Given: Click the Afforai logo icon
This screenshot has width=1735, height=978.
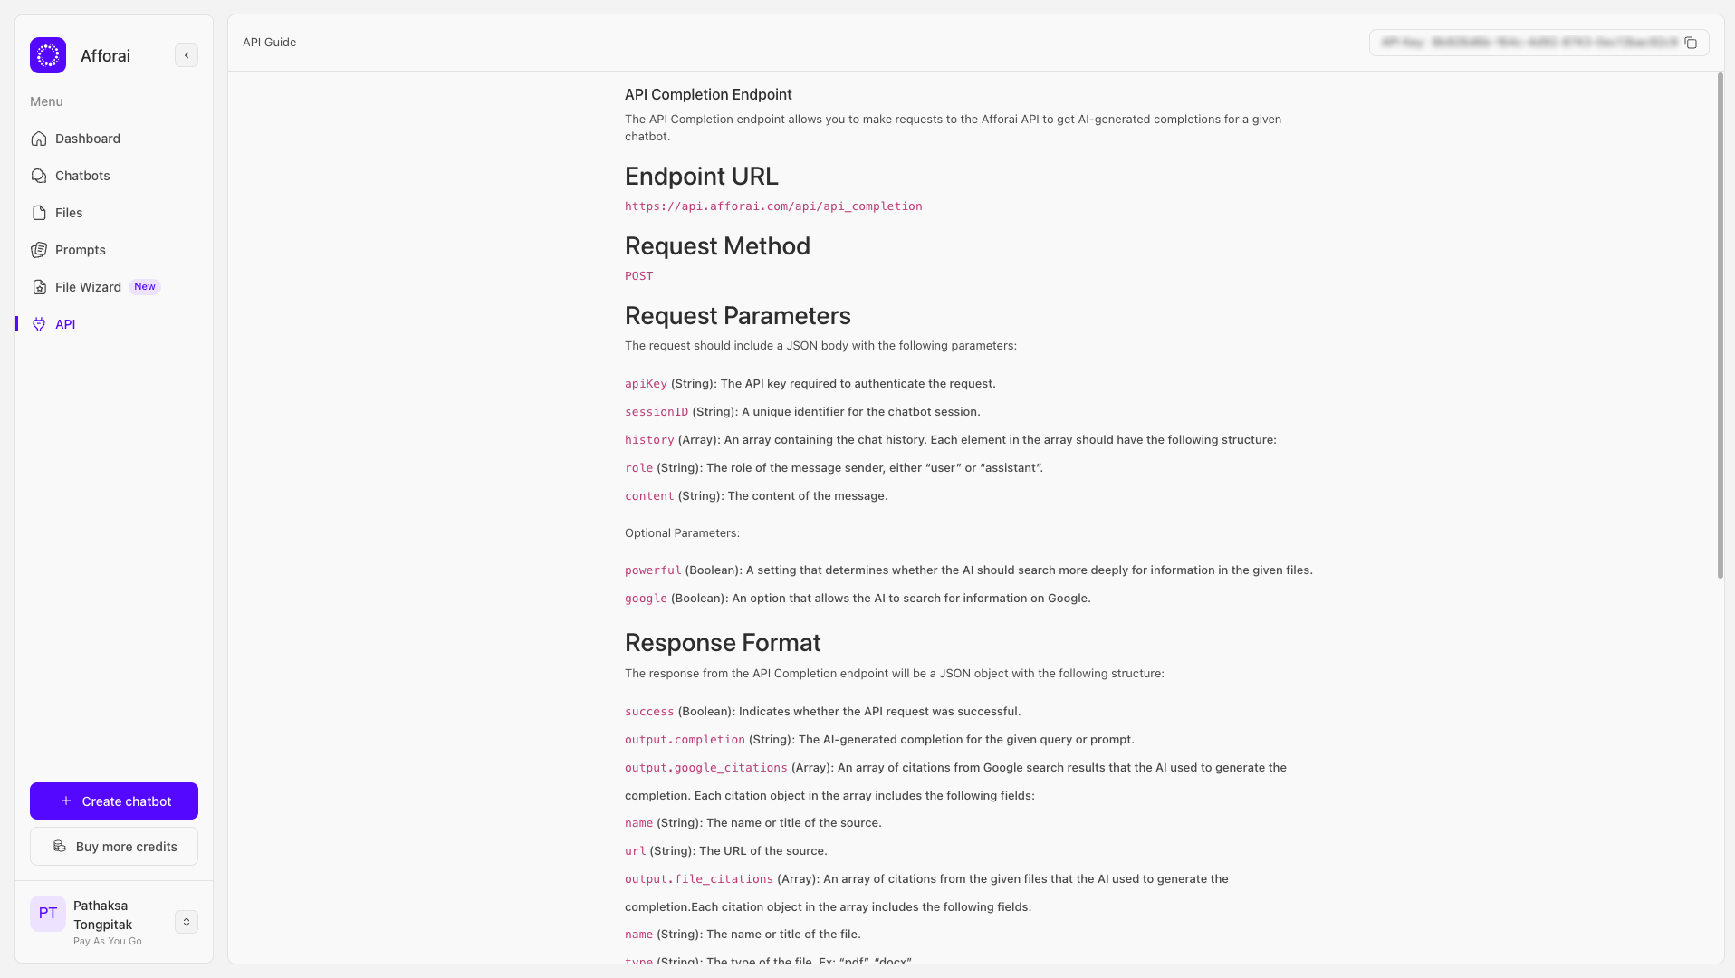Looking at the screenshot, I should point(48,55).
